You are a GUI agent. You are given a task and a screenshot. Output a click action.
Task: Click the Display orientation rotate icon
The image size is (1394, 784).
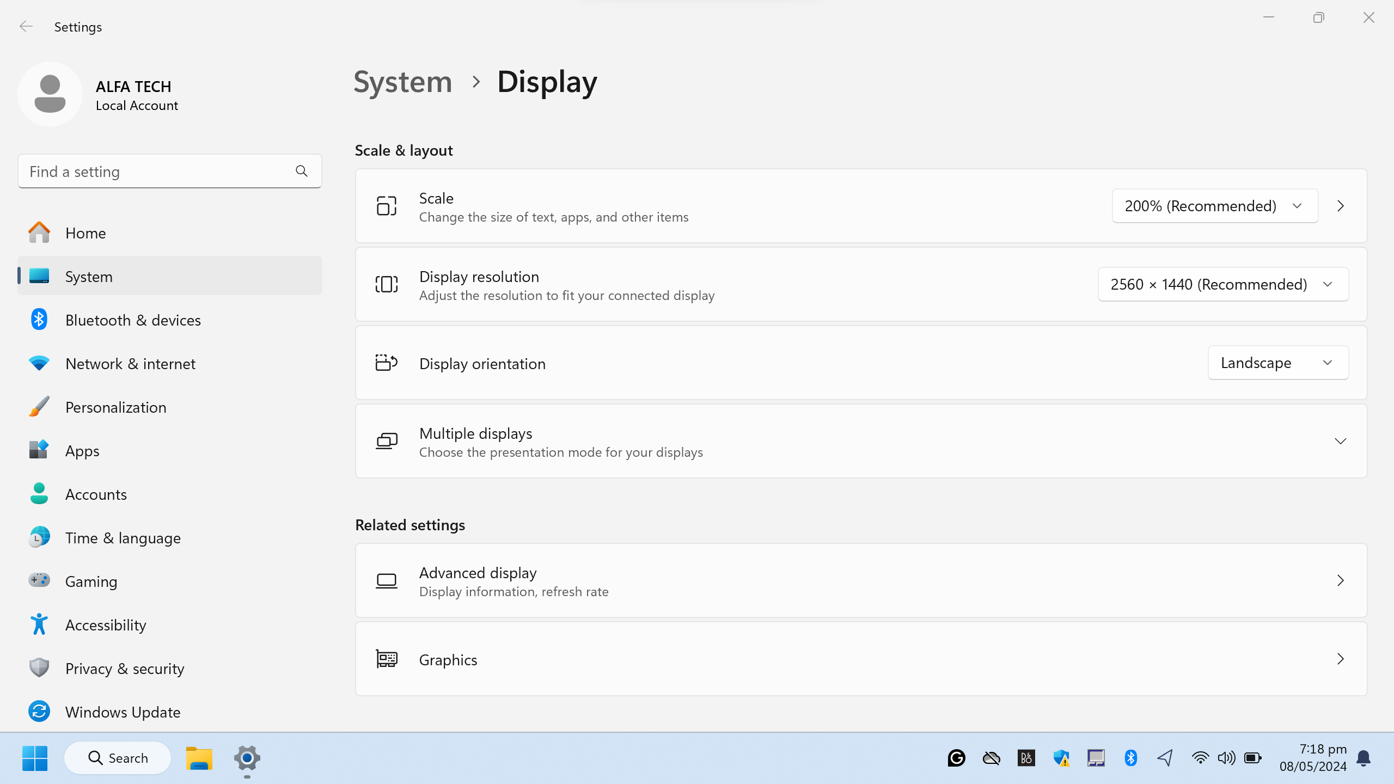pyautogui.click(x=387, y=363)
